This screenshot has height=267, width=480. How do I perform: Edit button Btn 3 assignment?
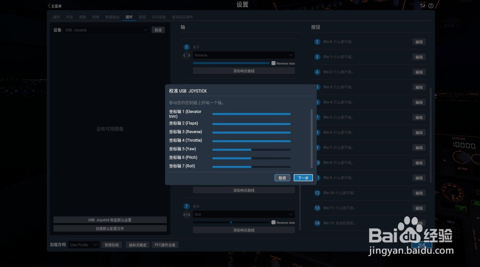[419, 87]
